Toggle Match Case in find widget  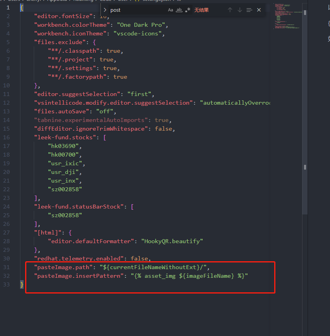pyautogui.click(x=170, y=10)
